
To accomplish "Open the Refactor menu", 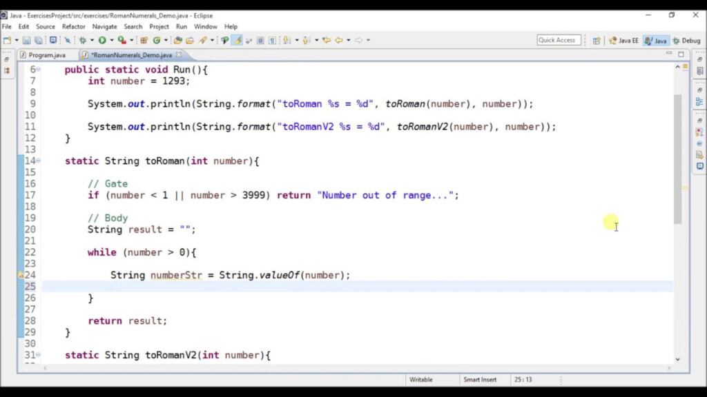I will coord(73,27).
